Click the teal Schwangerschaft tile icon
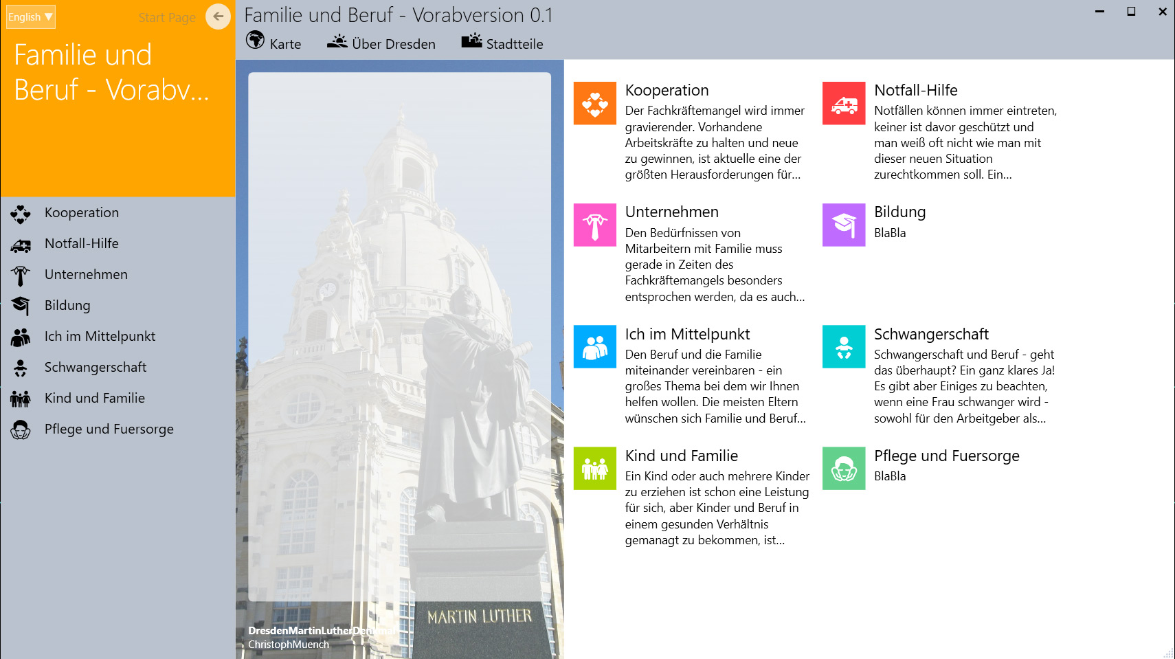The width and height of the screenshot is (1175, 659). (844, 347)
